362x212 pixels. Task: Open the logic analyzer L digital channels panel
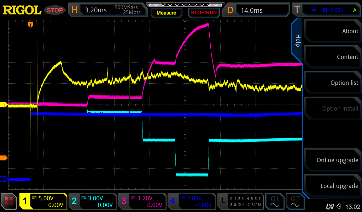[241, 201]
